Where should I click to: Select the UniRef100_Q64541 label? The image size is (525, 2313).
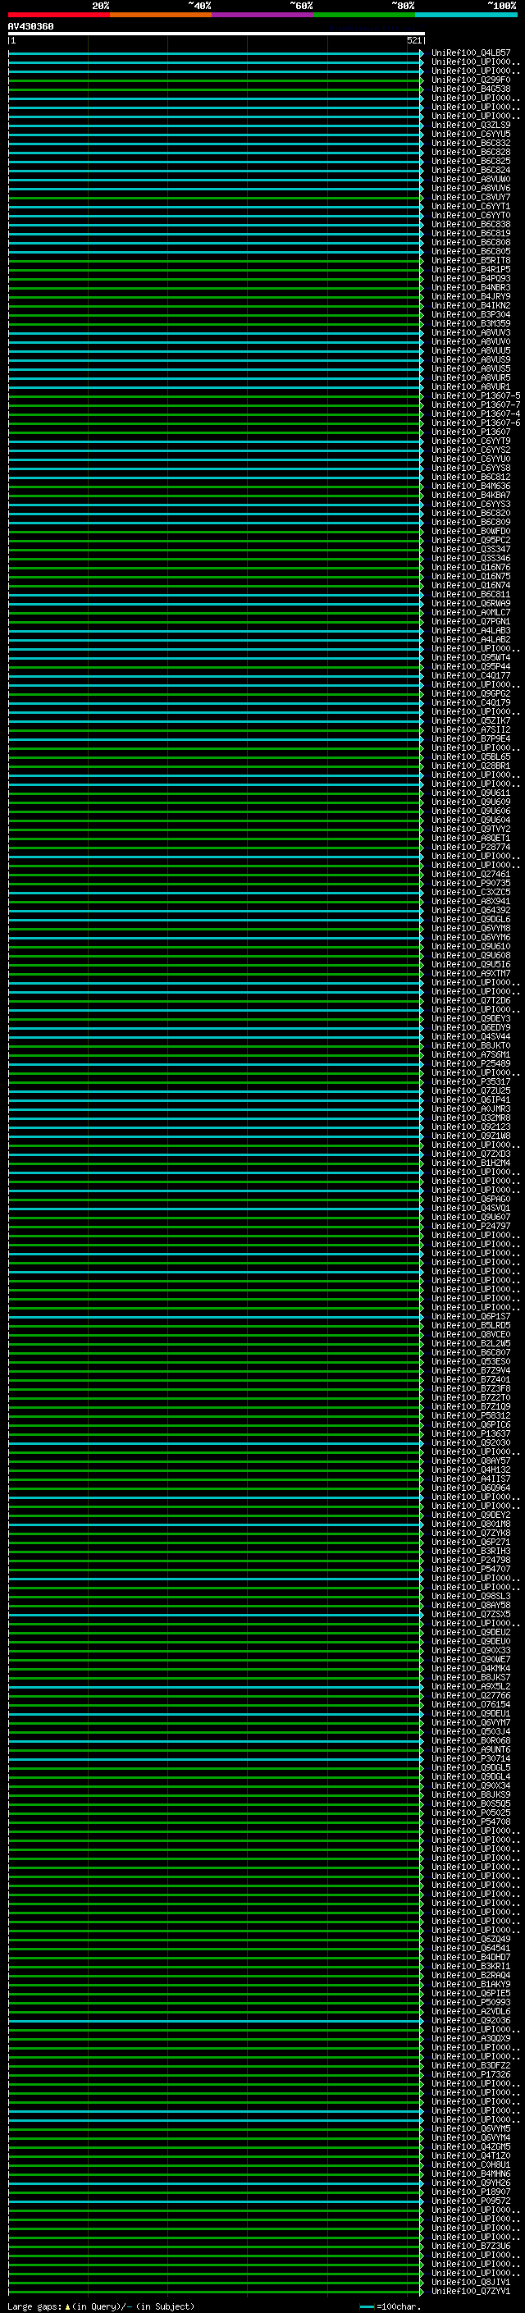click(x=471, y=1949)
